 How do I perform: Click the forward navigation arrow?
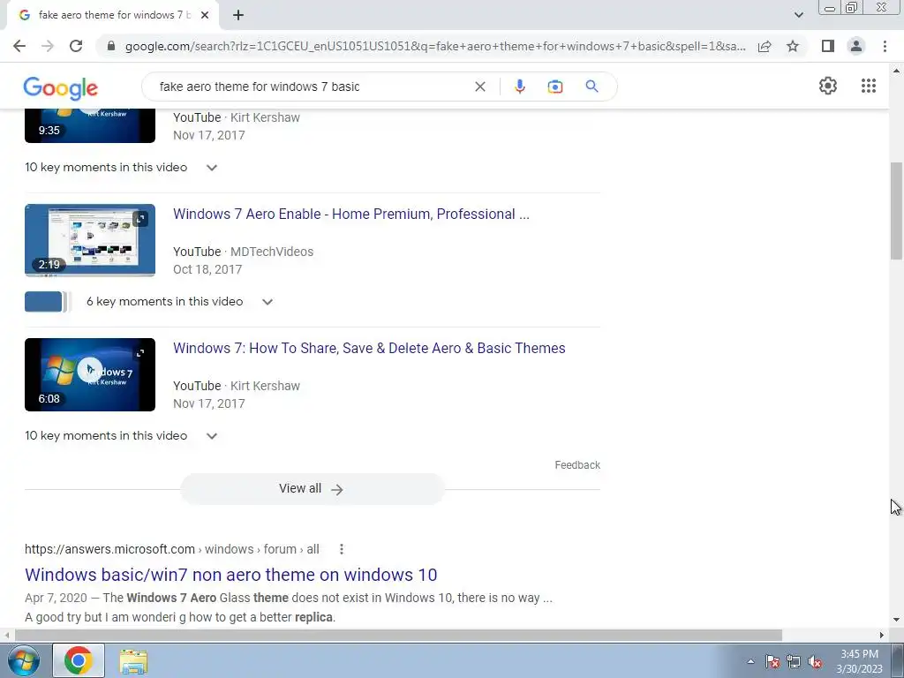[48, 46]
